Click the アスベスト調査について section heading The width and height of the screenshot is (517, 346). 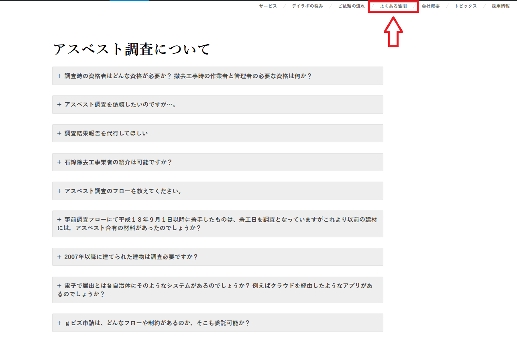pos(132,49)
